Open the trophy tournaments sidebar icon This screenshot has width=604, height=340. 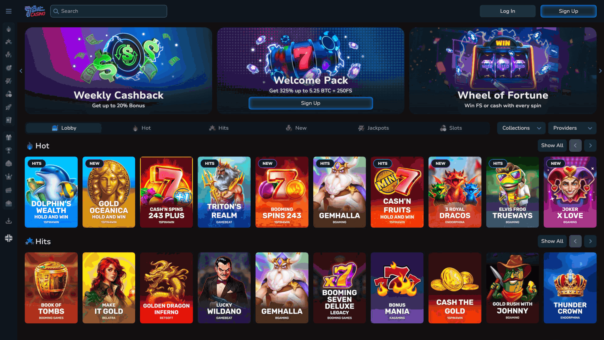click(9, 150)
